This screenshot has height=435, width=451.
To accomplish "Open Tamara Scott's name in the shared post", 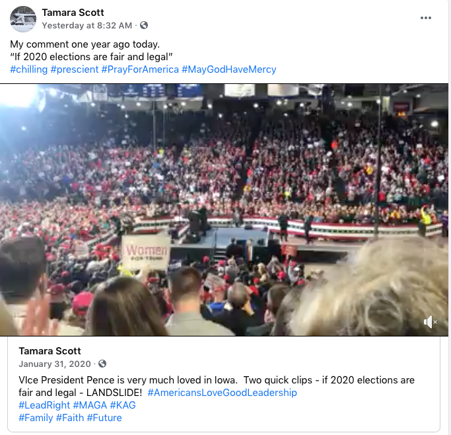I will tap(50, 351).
